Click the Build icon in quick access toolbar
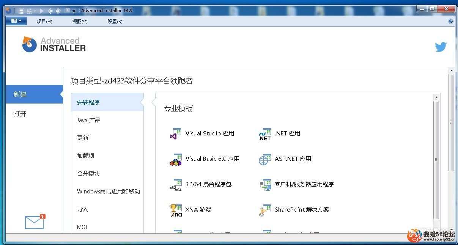 [29, 11]
